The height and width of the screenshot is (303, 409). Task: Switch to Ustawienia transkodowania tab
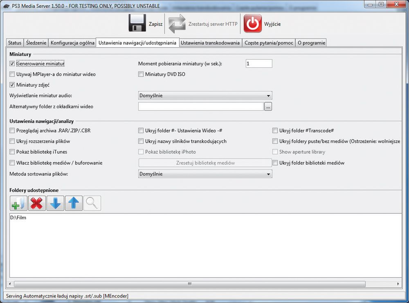[x=210, y=43]
